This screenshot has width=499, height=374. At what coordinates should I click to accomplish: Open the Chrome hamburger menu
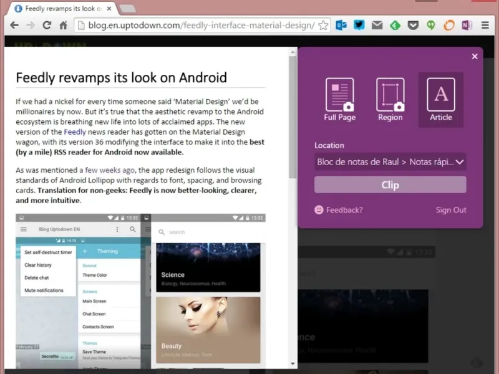tap(485, 25)
